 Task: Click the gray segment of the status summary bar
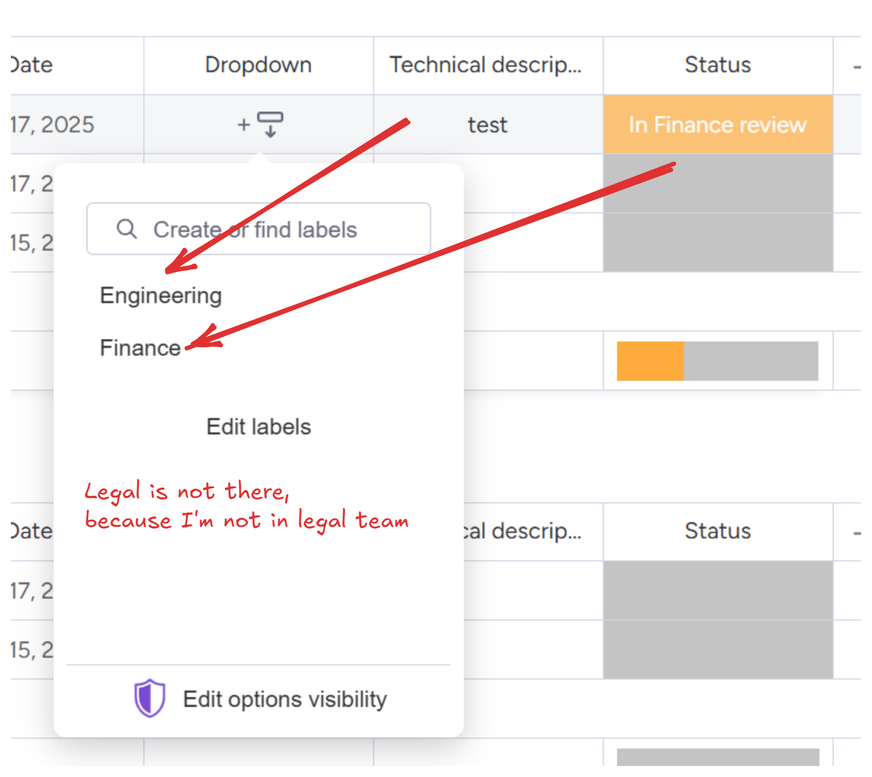tap(751, 361)
